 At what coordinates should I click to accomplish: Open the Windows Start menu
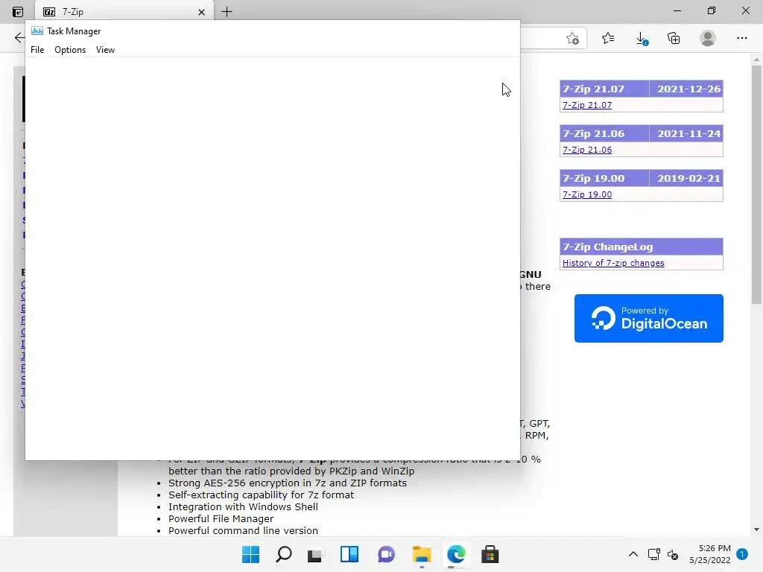point(250,554)
